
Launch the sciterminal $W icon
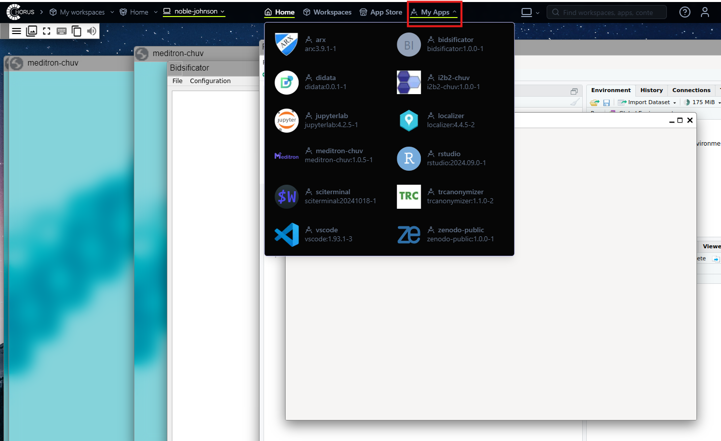(287, 197)
